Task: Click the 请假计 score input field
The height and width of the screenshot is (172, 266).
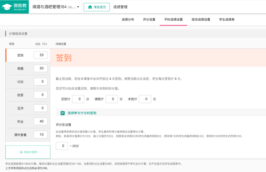Action: click(x=112, y=99)
